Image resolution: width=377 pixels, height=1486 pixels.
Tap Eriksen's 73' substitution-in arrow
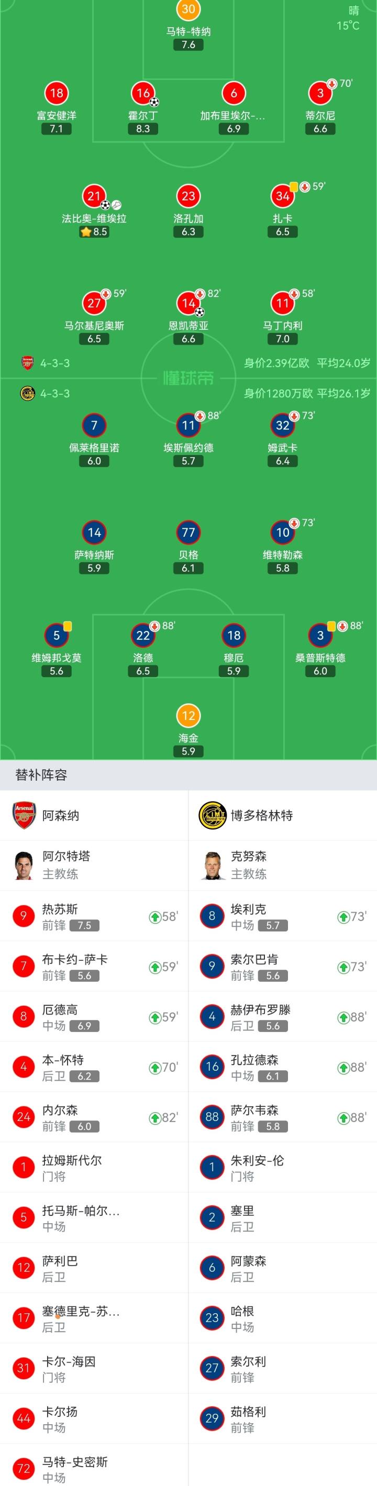tap(343, 917)
